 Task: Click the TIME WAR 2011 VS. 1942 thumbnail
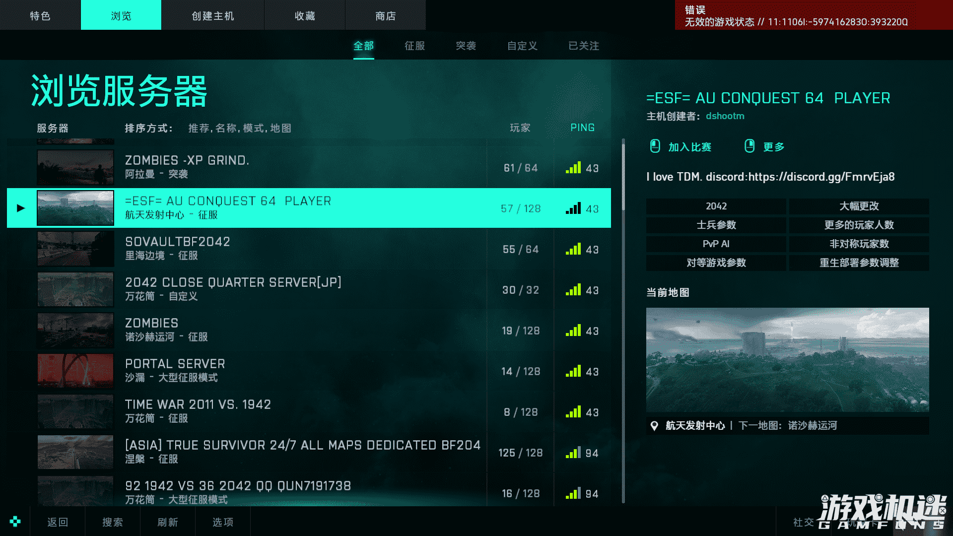[x=75, y=412]
